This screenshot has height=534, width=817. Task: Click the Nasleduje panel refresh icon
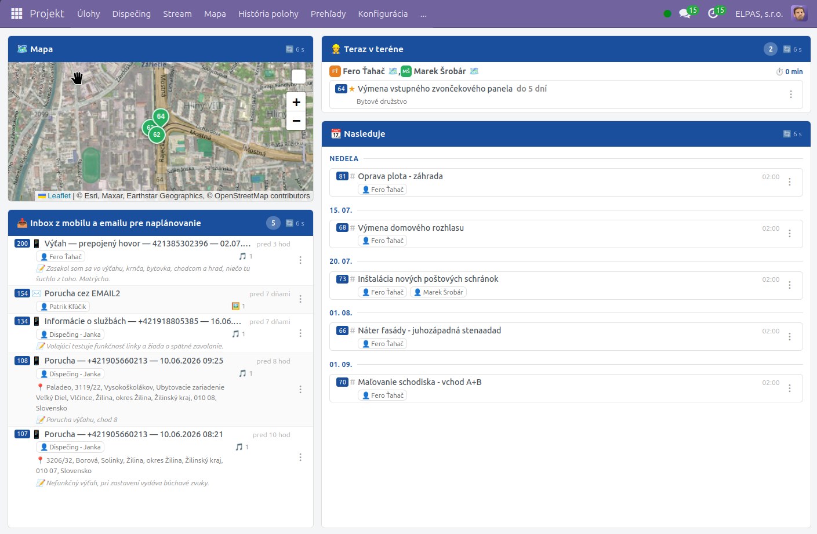pos(787,134)
